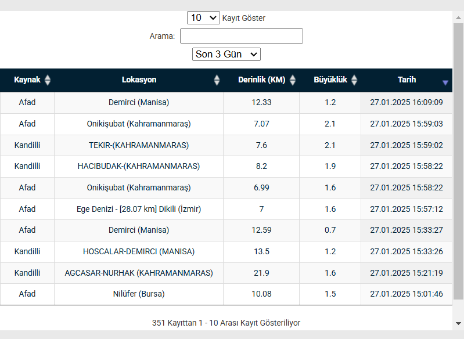Select date cell 27.01.2025 15:59:02

pos(407,146)
